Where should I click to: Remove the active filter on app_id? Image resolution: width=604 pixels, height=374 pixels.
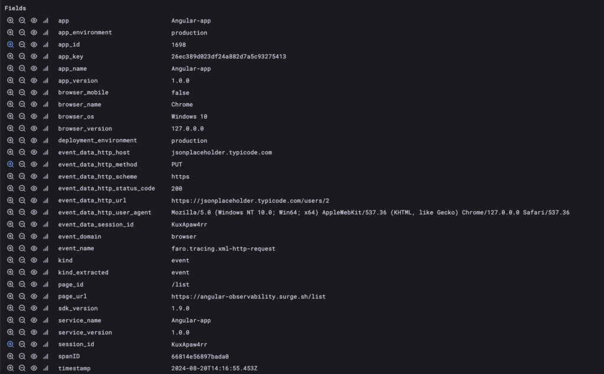11,44
